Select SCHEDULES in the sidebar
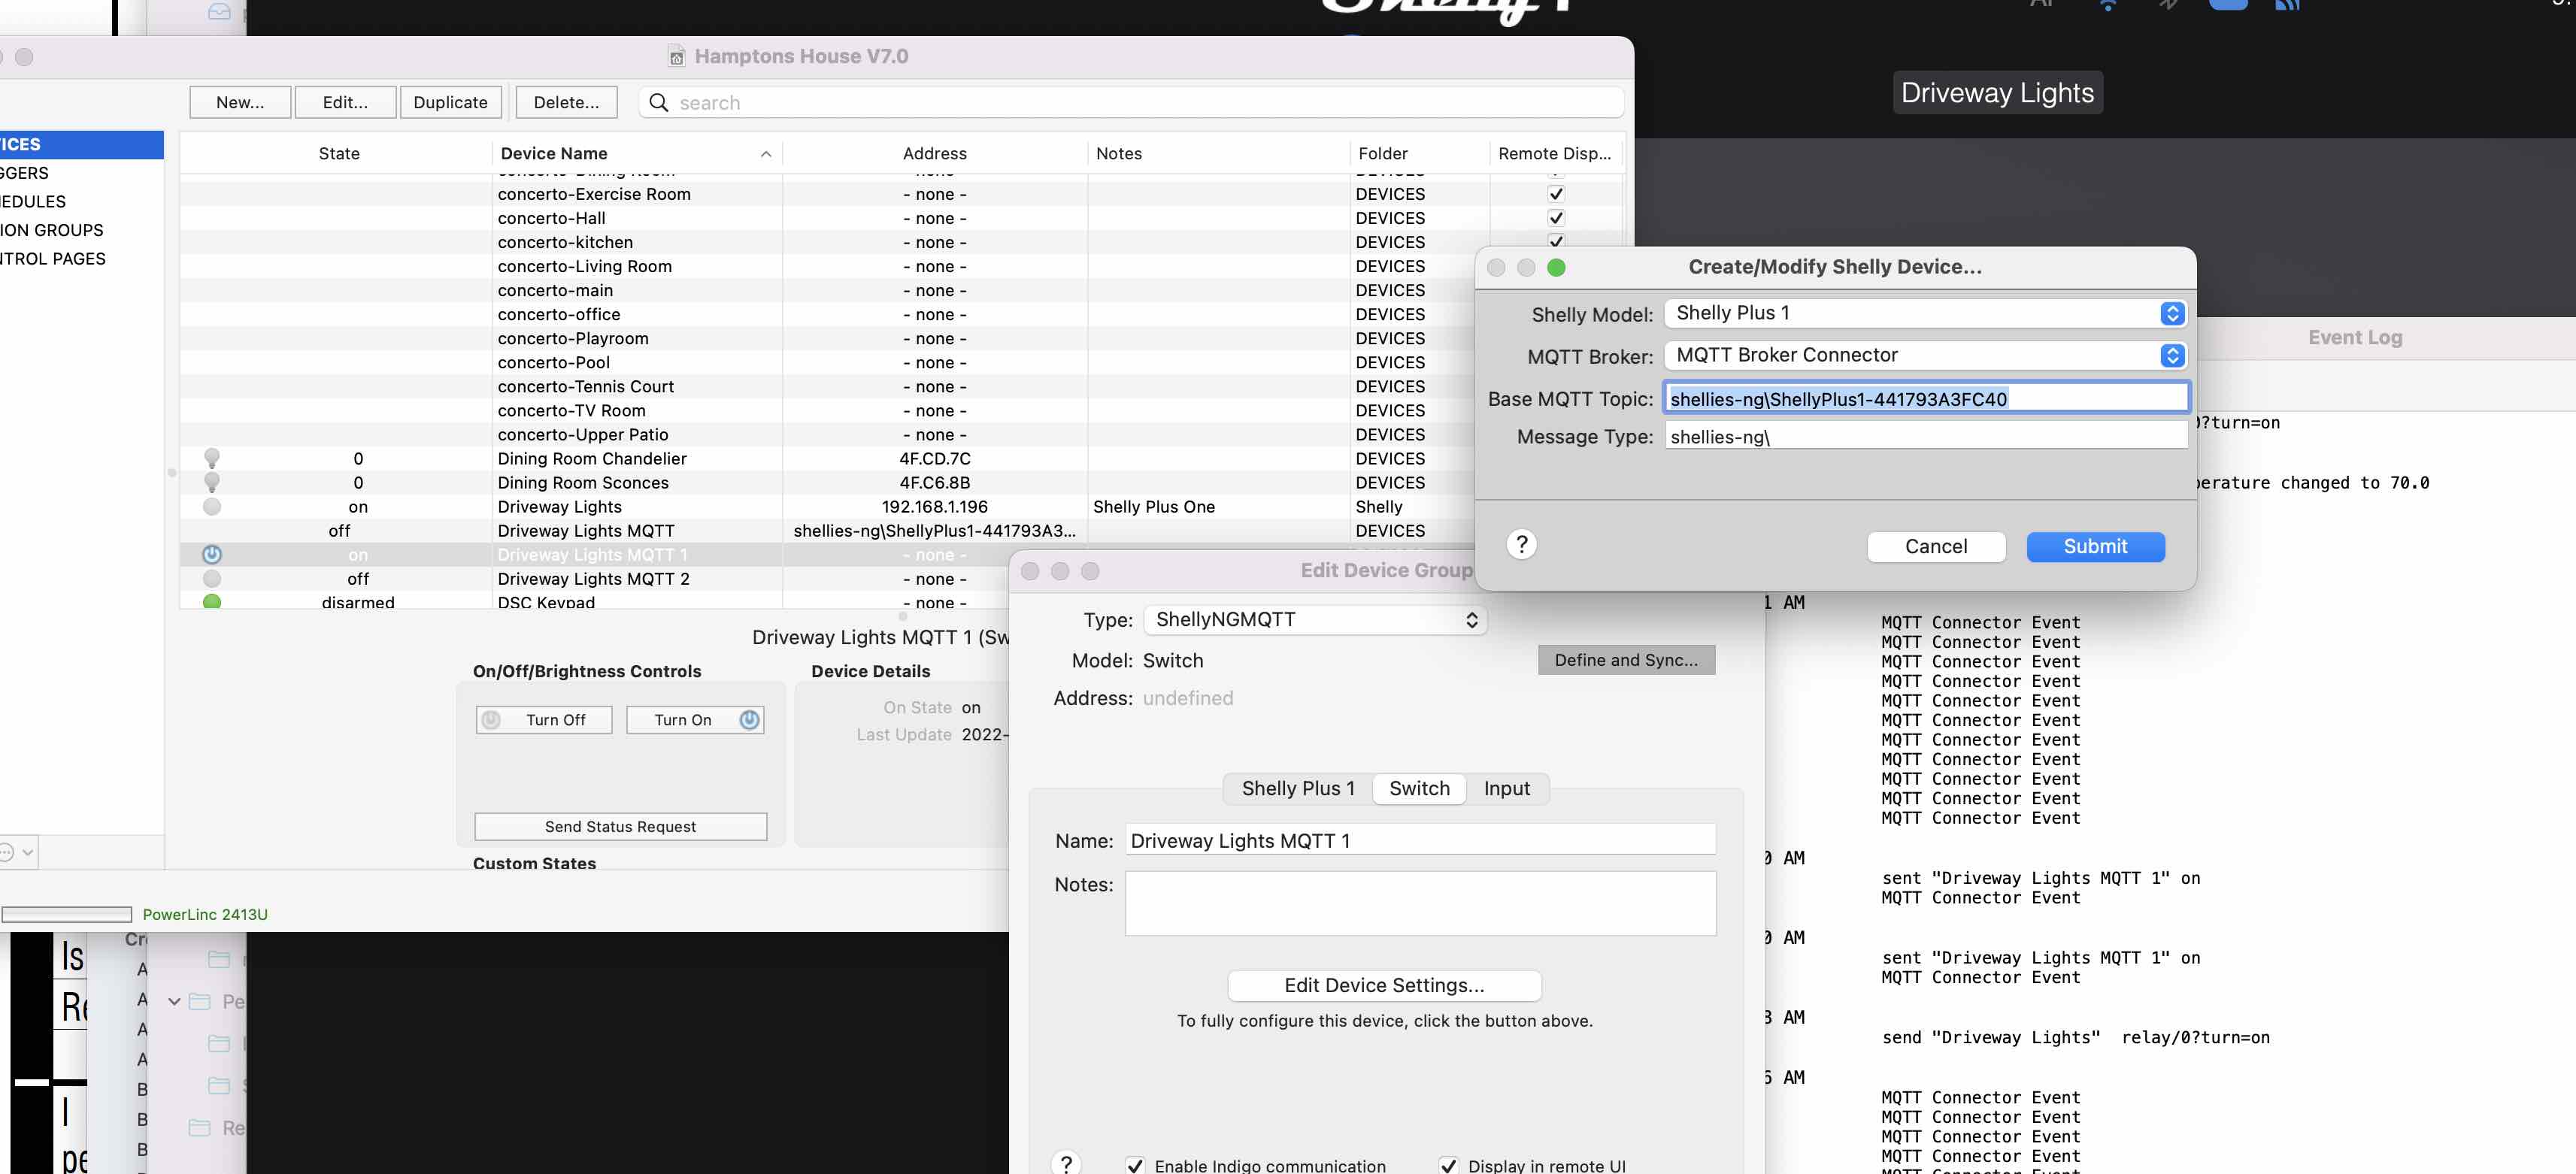 (x=82, y=202)
